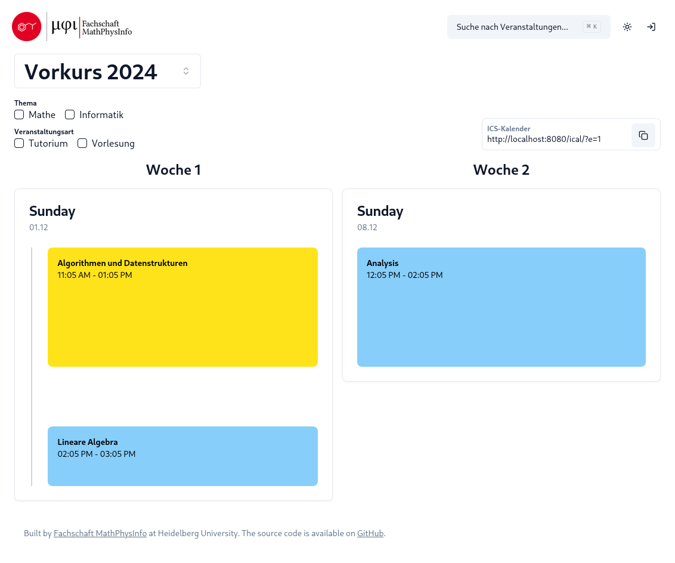675x563 pixels.
Task: Click the red Heidelberg University logo
Action: pos(27,27)
